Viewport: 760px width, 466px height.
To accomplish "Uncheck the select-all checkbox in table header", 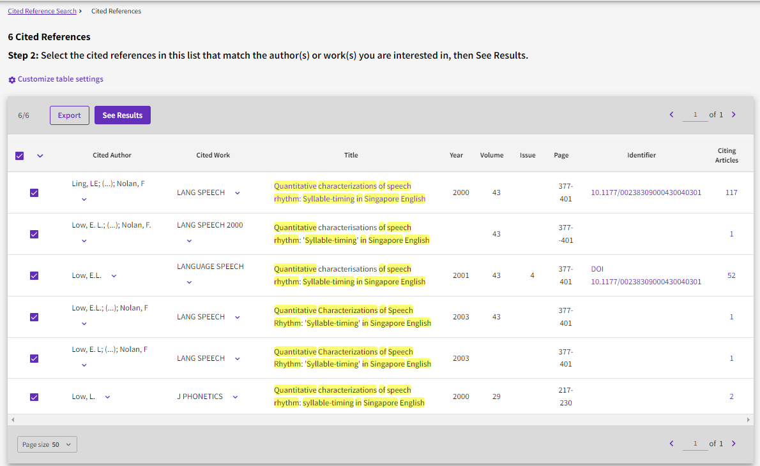I will [x=20, y=156].
